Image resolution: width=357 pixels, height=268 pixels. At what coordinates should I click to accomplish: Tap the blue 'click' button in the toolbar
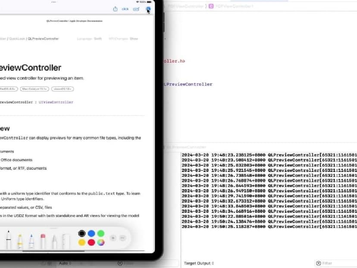pyautogui.click(x=125, y=9)
